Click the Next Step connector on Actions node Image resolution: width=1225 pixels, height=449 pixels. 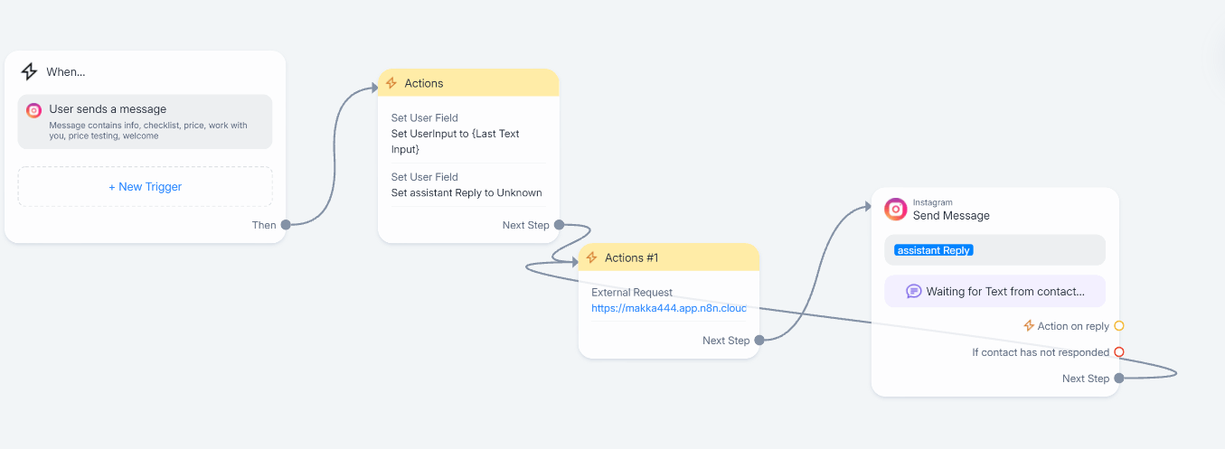click(559, 225)
